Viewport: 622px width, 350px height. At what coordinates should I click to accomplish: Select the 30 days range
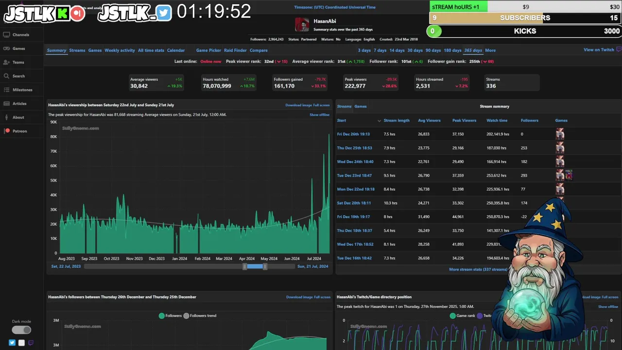(415, 50)
